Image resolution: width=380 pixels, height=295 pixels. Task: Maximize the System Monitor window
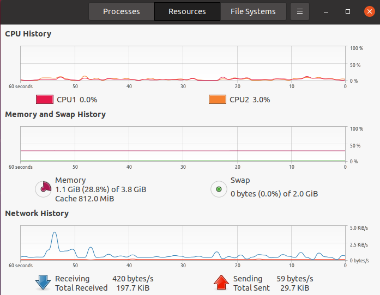point(348,11)
